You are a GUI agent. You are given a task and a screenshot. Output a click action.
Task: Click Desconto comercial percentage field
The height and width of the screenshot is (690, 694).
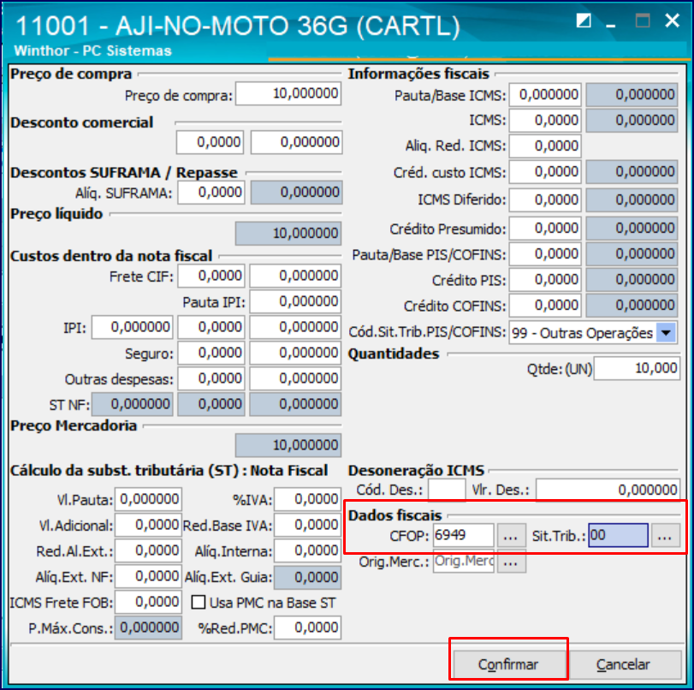(211, 142)
